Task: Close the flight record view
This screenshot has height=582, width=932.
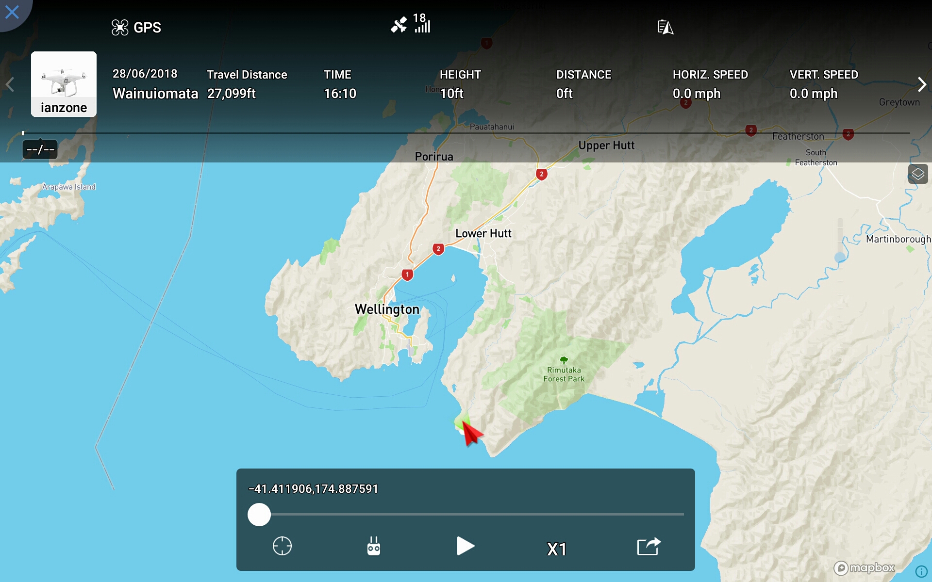Action: 12,12
